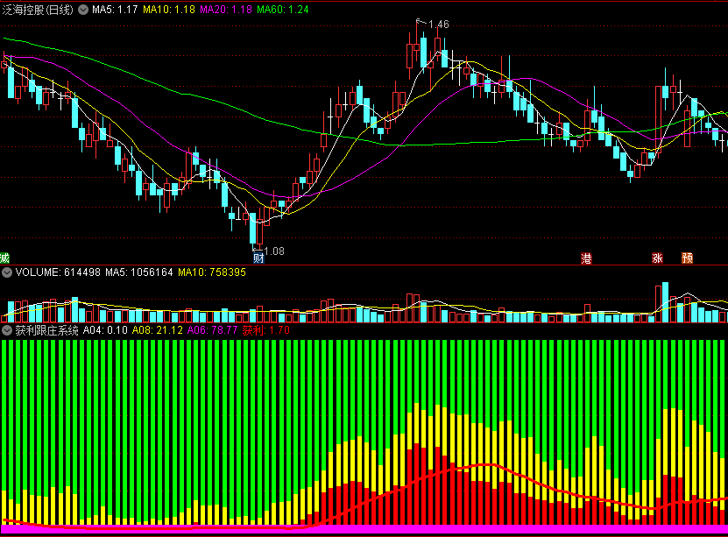This screenshot has height=537, width=728.
Task: Select the yellow A08: 21.12 value
Action: (x=158, y=330)
